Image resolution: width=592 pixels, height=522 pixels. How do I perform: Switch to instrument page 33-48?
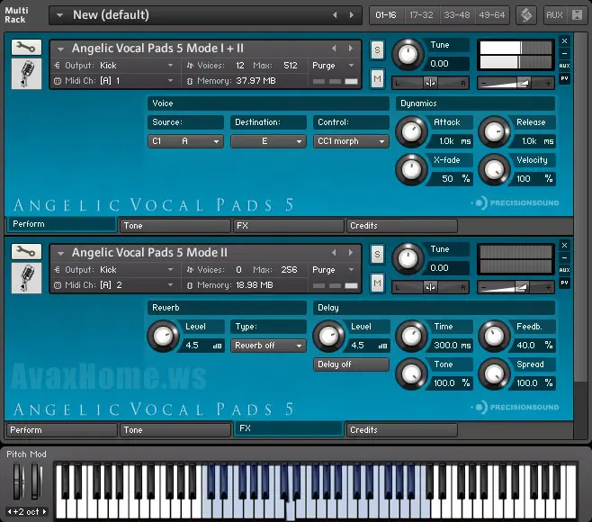tap(457, 15)
